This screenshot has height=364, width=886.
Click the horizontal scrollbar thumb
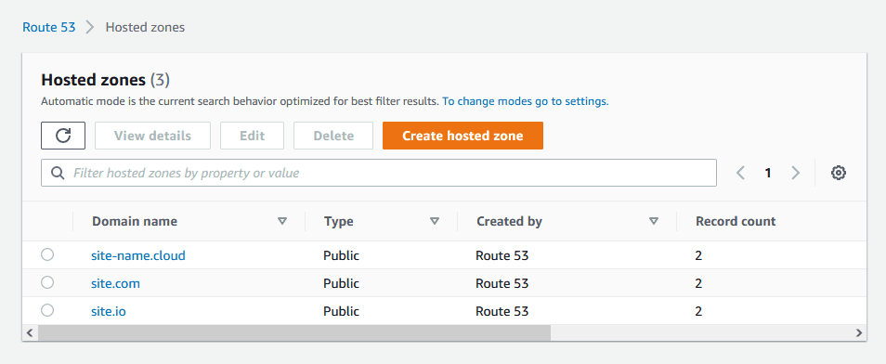[x=293, y=332]
